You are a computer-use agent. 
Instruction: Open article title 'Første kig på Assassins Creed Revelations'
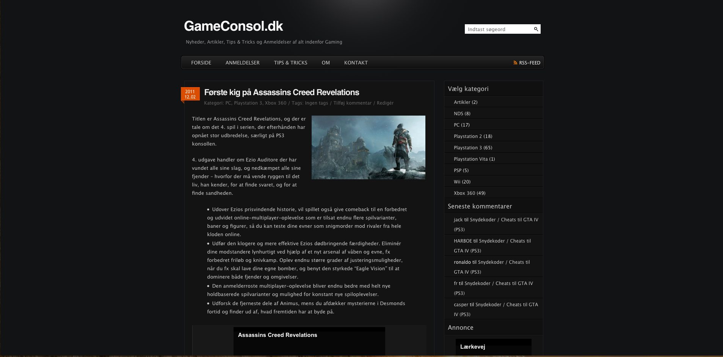point(281,92)
